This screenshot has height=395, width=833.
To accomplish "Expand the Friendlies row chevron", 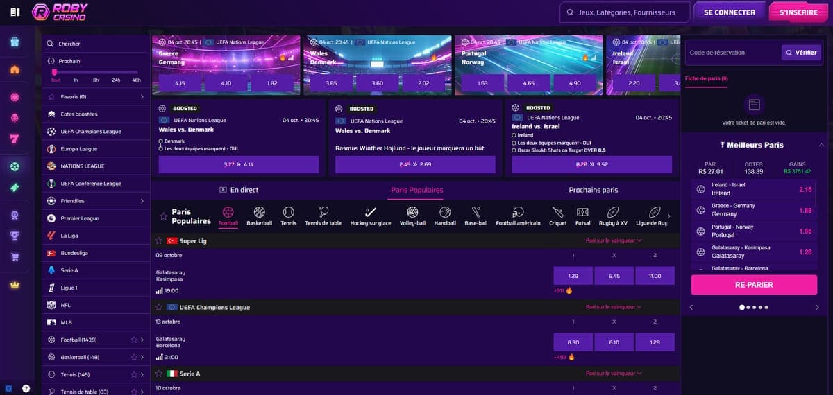I will click(142, 201).
